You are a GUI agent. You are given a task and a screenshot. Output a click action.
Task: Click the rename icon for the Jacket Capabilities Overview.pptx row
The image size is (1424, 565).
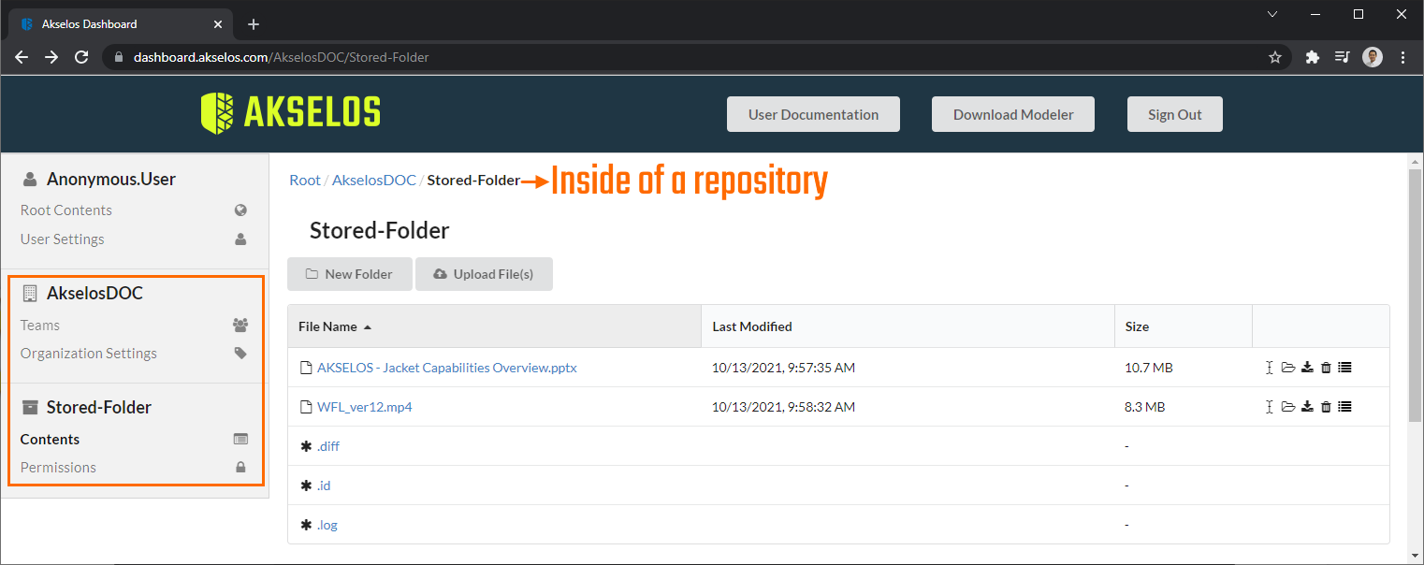(1270, 368)
